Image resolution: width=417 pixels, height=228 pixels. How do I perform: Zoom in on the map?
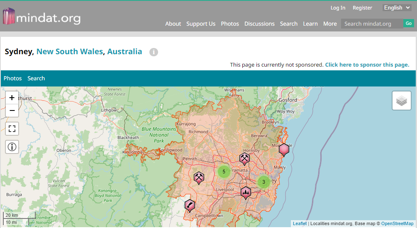pyautogui.click(x=12, y=98)
